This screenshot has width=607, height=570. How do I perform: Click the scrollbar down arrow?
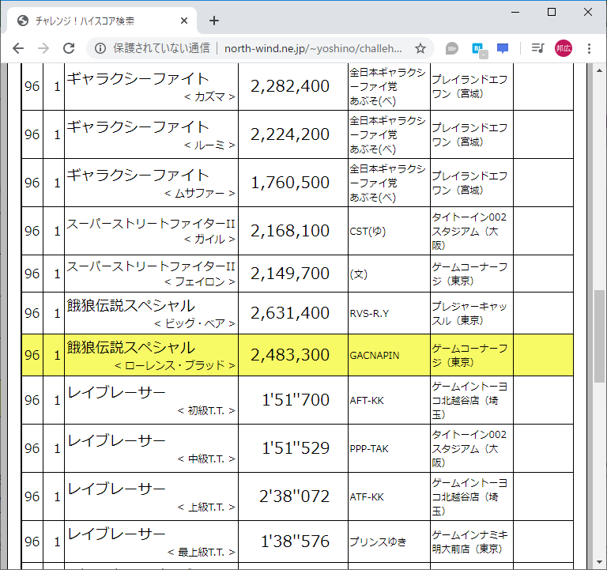pos(599,562)
